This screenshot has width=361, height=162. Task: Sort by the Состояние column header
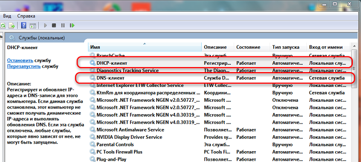point(252,47)
